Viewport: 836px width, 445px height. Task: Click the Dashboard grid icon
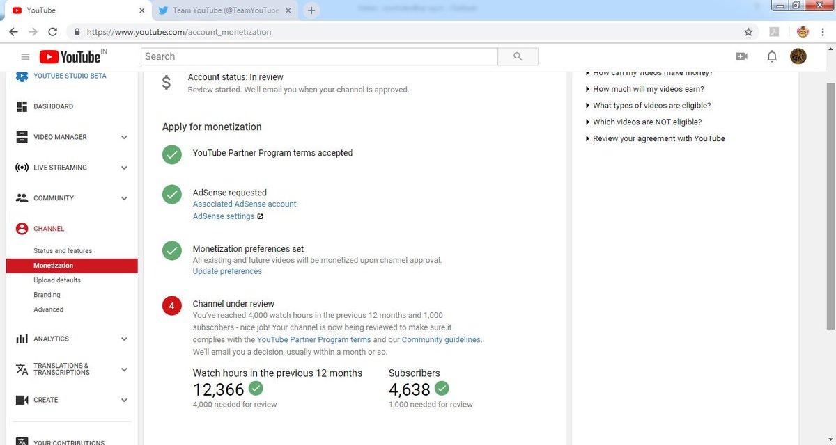pyautogui.click(x=22, y=106)
